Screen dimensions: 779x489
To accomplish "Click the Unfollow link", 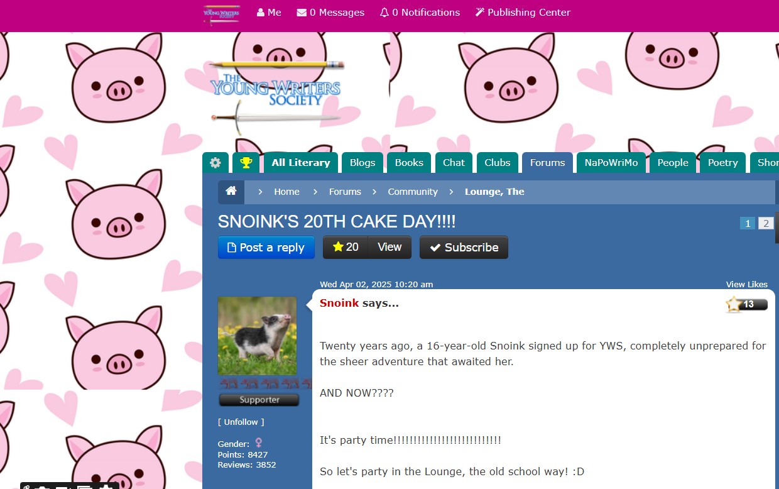I will coord(241,422).
